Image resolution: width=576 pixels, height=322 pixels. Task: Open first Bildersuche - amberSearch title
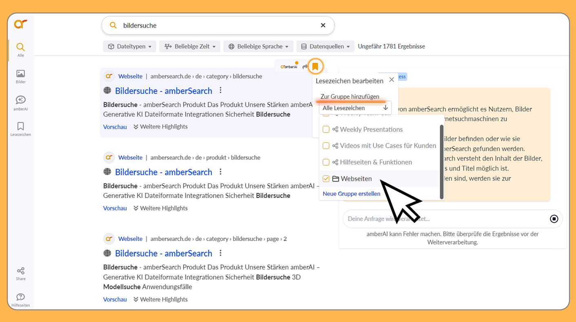coord(164,91)
